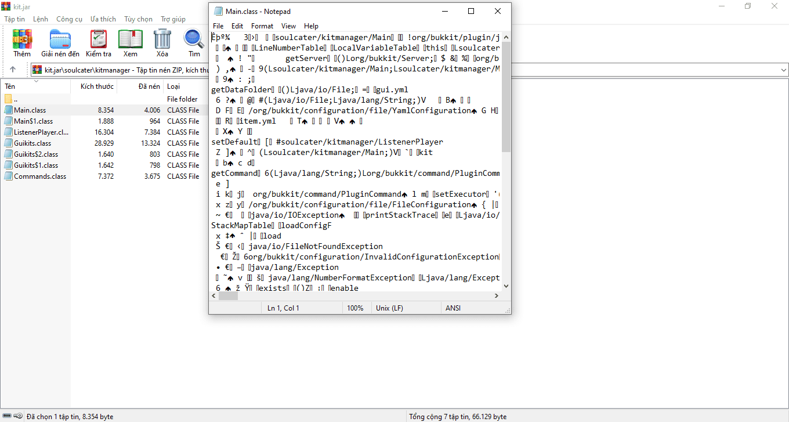Open the Trợ giúp menu in WinRAR
789x422 pixels.
173,19
